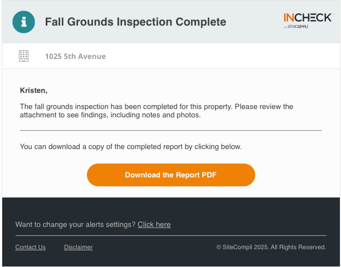Click the "Kristen," greeting text
Image resolution: width=341 pixels, height=267 pixels.
tap(33, 90)
